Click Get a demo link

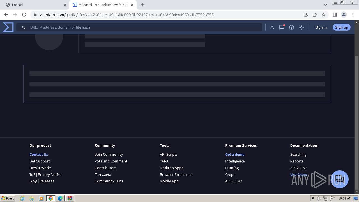(x=235, y=154)
